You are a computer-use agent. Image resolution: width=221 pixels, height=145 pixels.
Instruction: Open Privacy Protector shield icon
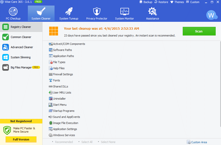point(97,11)
